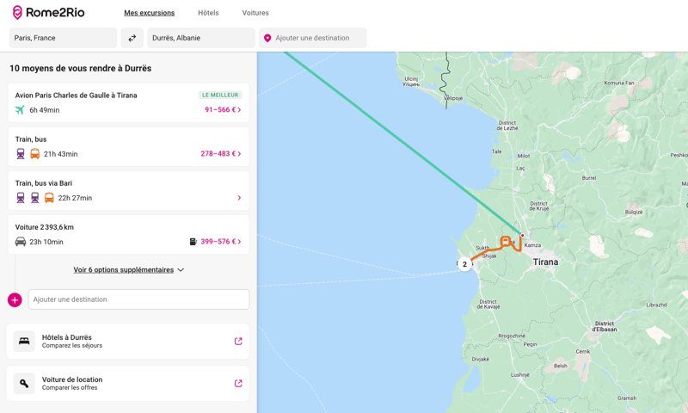Click the 21h 43min duration text
The height and width of the screenshot is (413, 688).
[x=60, y=154]
